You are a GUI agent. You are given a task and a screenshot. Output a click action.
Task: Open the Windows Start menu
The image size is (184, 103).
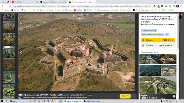tap(2, 101)
